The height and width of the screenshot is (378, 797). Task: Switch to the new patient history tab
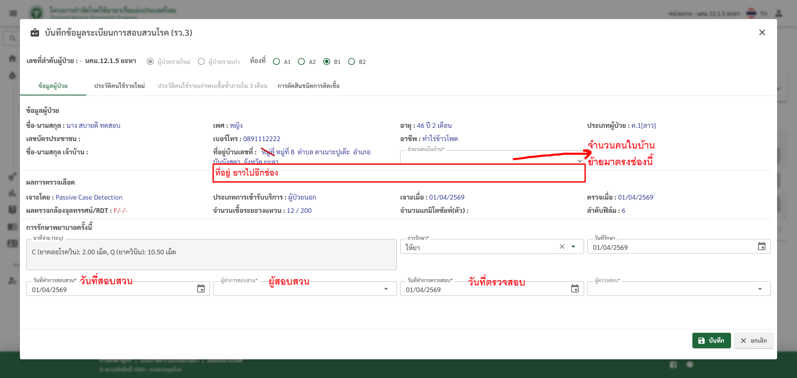[x=119, y=86]
